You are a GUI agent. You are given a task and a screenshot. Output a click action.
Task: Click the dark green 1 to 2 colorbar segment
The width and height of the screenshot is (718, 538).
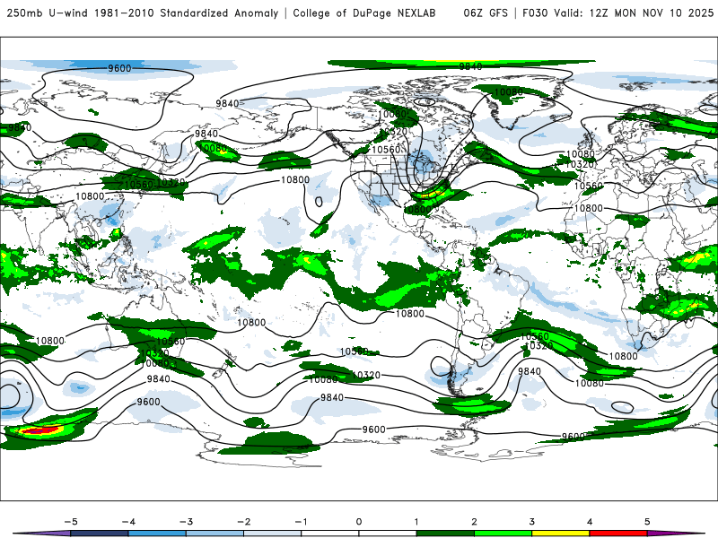click(x=445, y=534)
